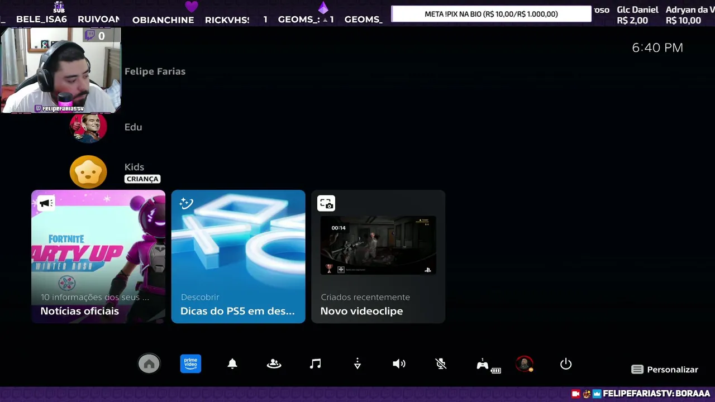Open the profile avatar in control bar
This screenshot has width=715, height=402.
coord(524,364)
